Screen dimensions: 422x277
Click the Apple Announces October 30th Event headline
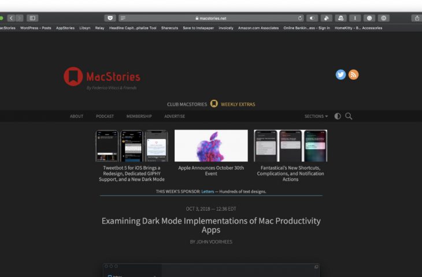211,171
